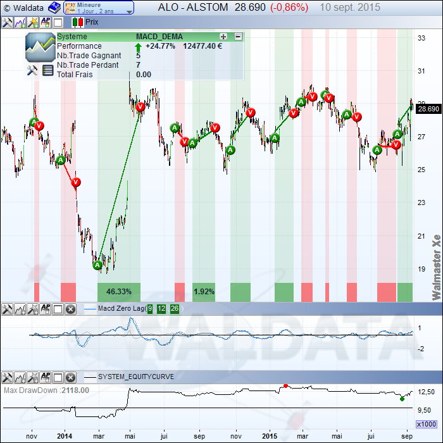The image size is (443, 443).
Task: Click the candlestick Prix style icon
Action: pos(78,22)
